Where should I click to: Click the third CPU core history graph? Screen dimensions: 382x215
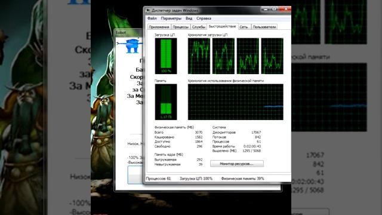click(248, 56)
